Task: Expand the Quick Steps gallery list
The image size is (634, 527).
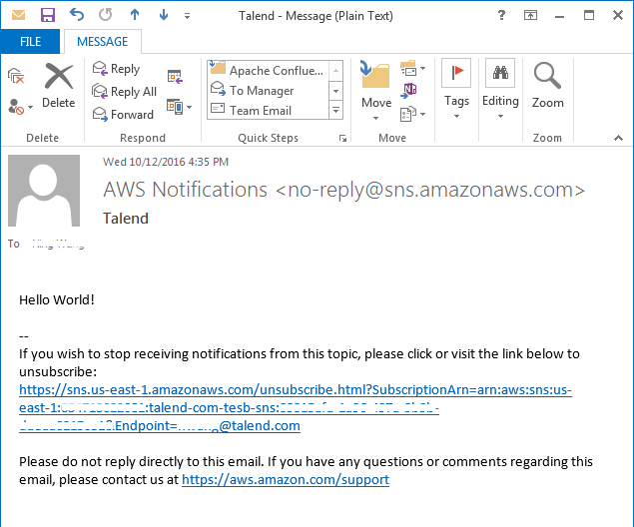Action: click(336, 110)
